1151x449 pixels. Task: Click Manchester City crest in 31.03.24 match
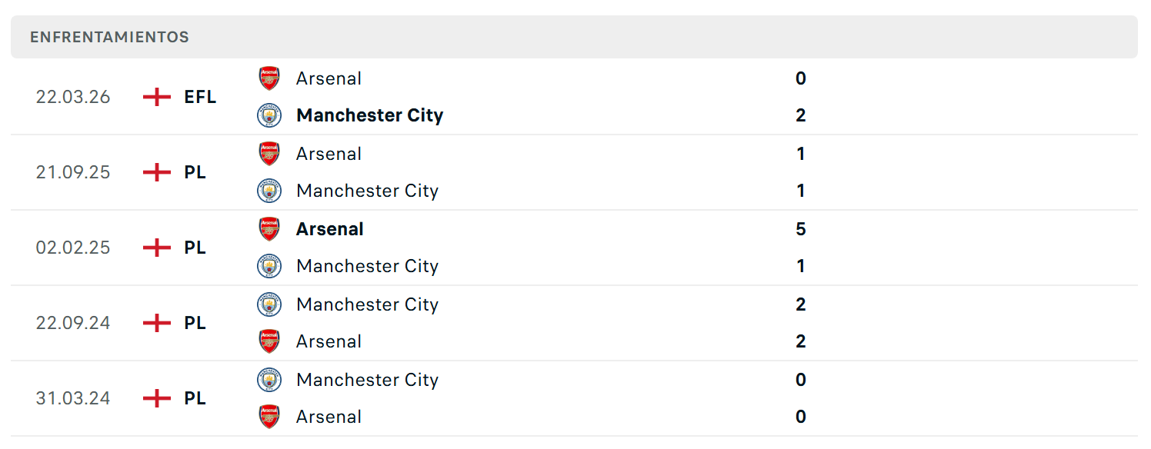pos(269,380)
